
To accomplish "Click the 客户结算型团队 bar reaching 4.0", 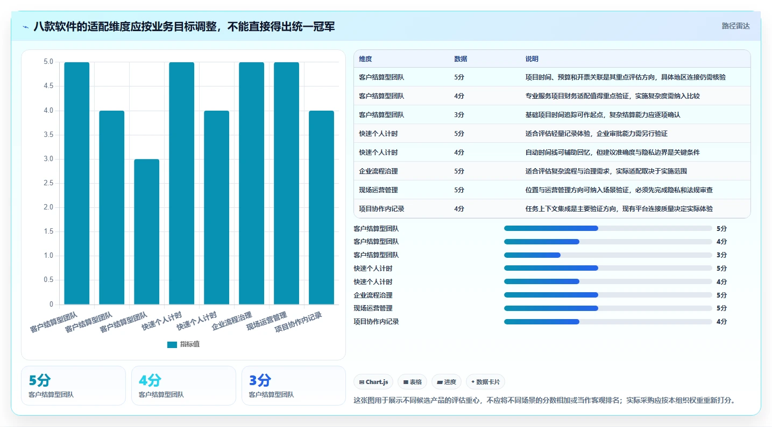I will tap(112, 207).
